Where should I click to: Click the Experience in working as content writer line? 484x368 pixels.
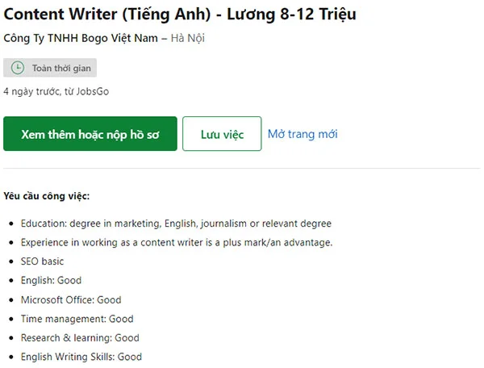coord(177,242)
